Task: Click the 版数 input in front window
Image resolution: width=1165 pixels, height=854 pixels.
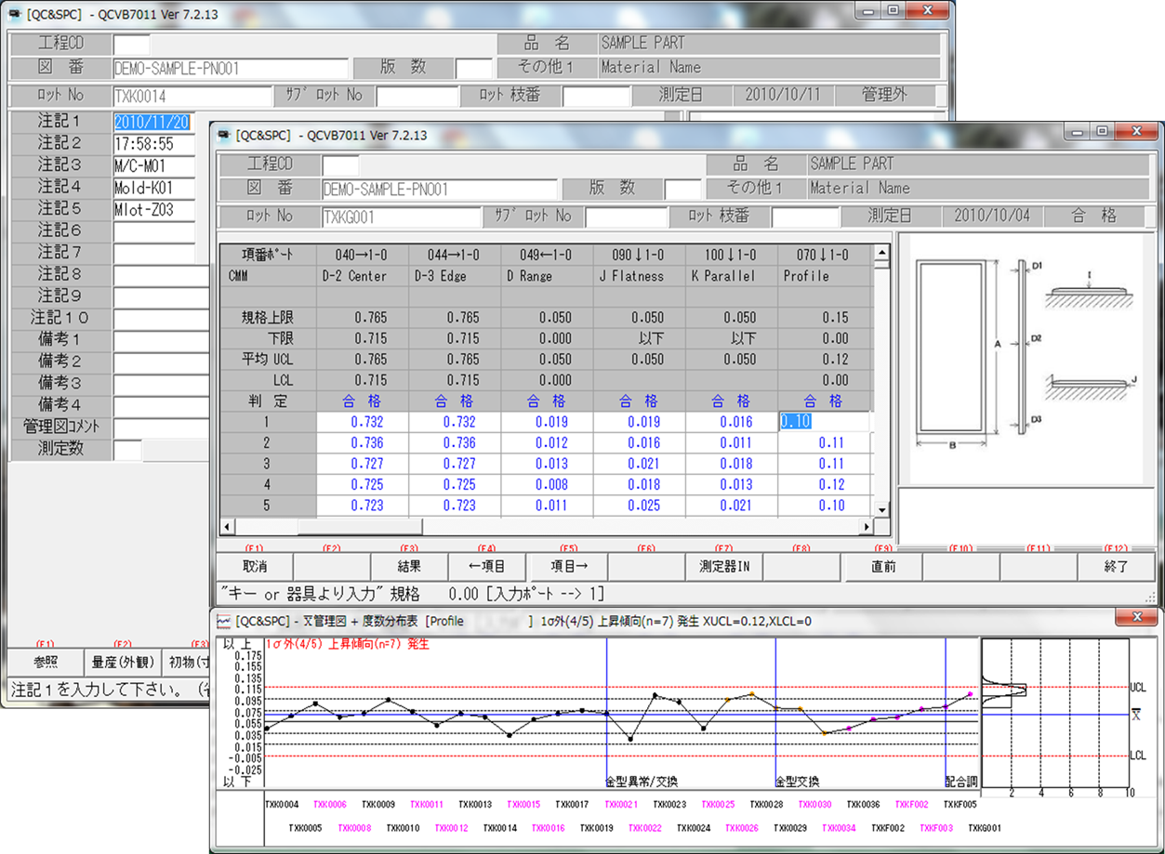Action: (682, 190)
